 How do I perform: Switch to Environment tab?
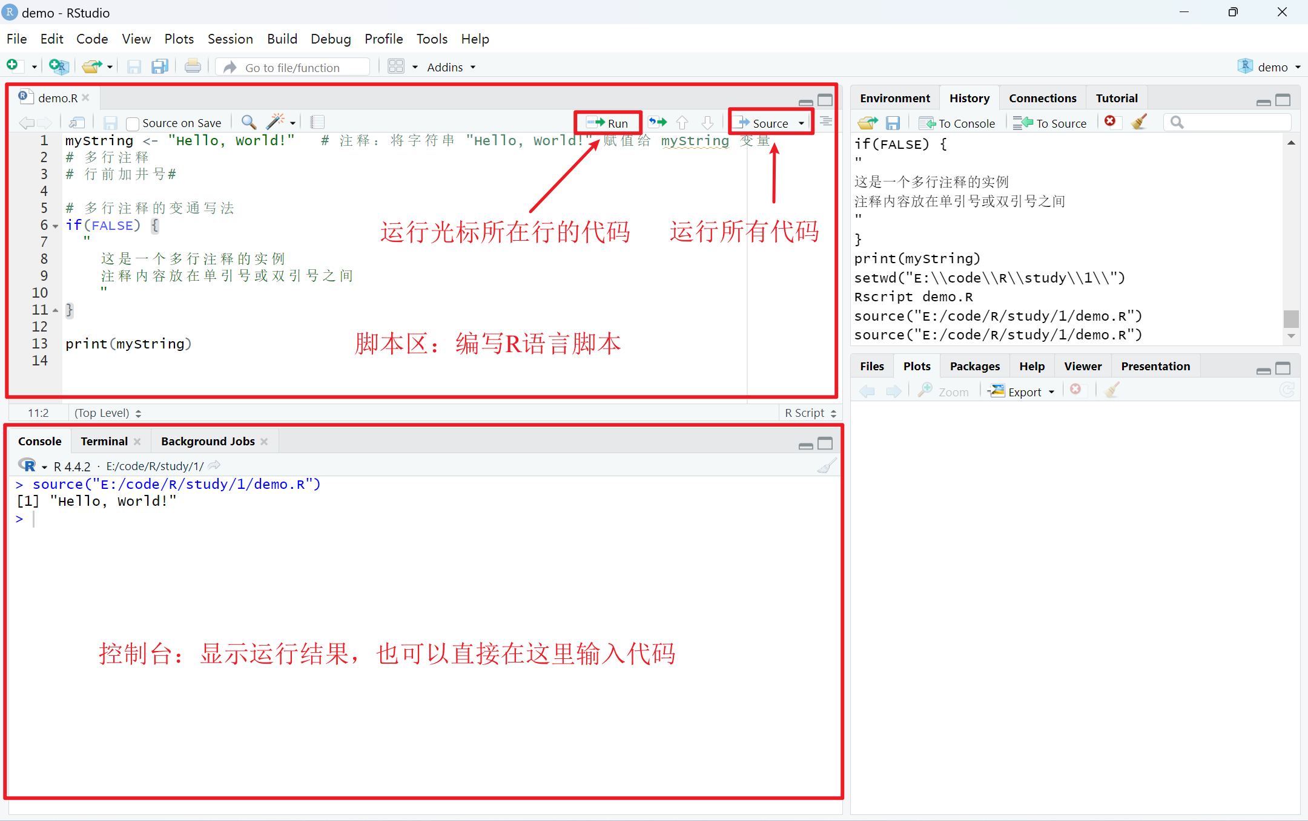coord(895,98)
